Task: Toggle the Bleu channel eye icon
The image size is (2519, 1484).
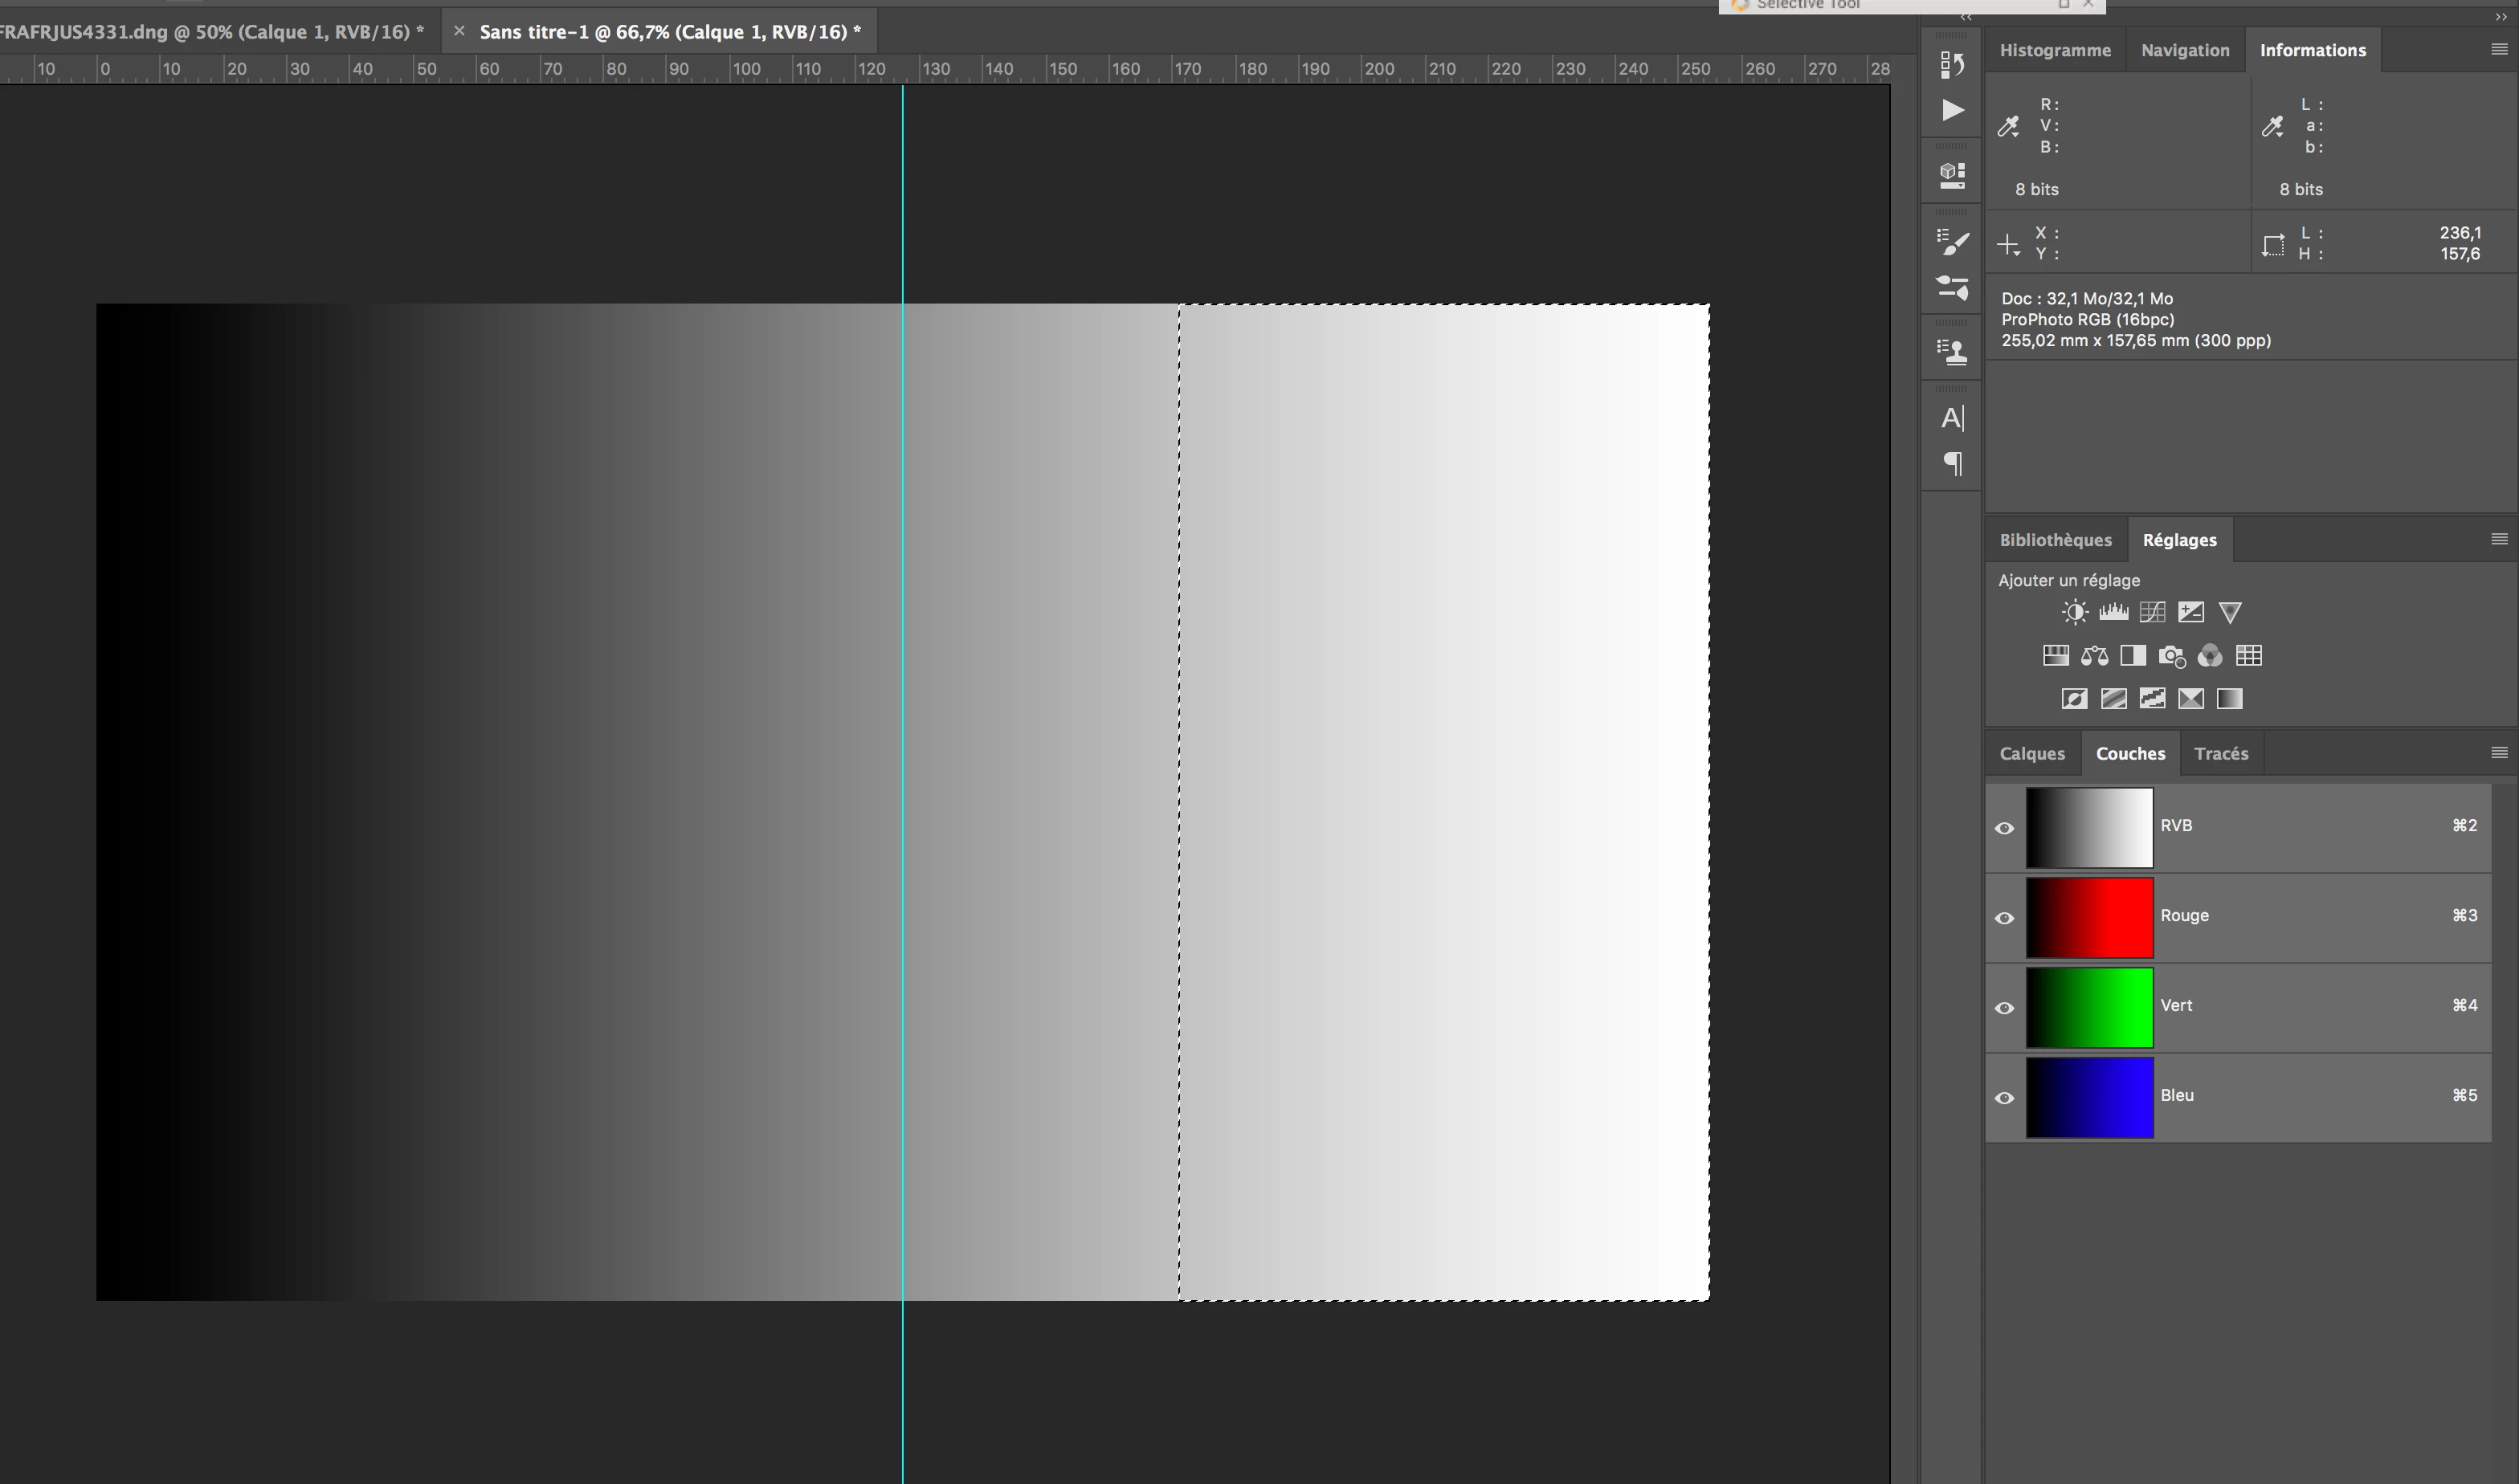Action: [2004, 1098]
